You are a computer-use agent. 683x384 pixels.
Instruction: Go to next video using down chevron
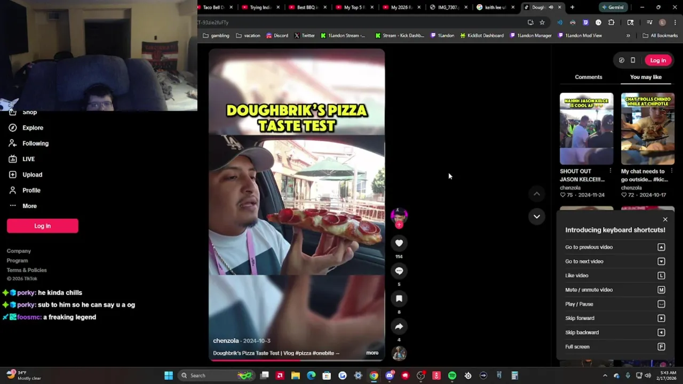[537, 217]
